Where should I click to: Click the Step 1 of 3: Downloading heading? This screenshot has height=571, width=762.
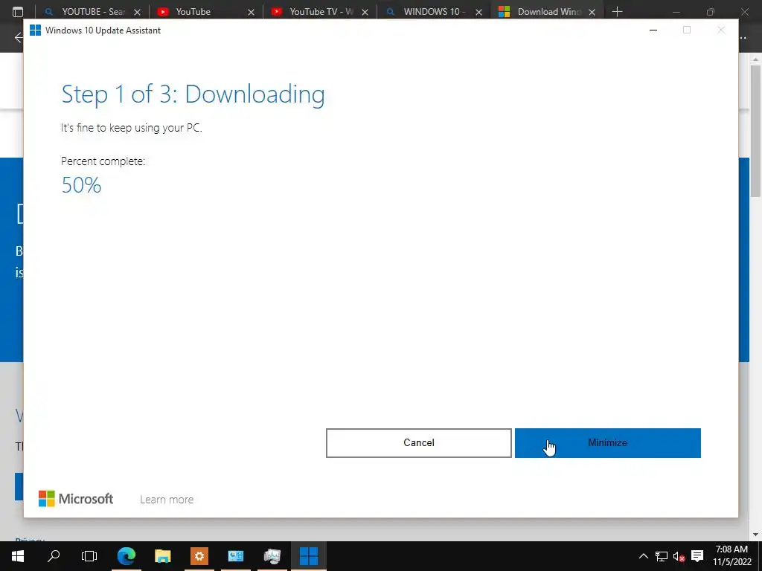[193, 94]
